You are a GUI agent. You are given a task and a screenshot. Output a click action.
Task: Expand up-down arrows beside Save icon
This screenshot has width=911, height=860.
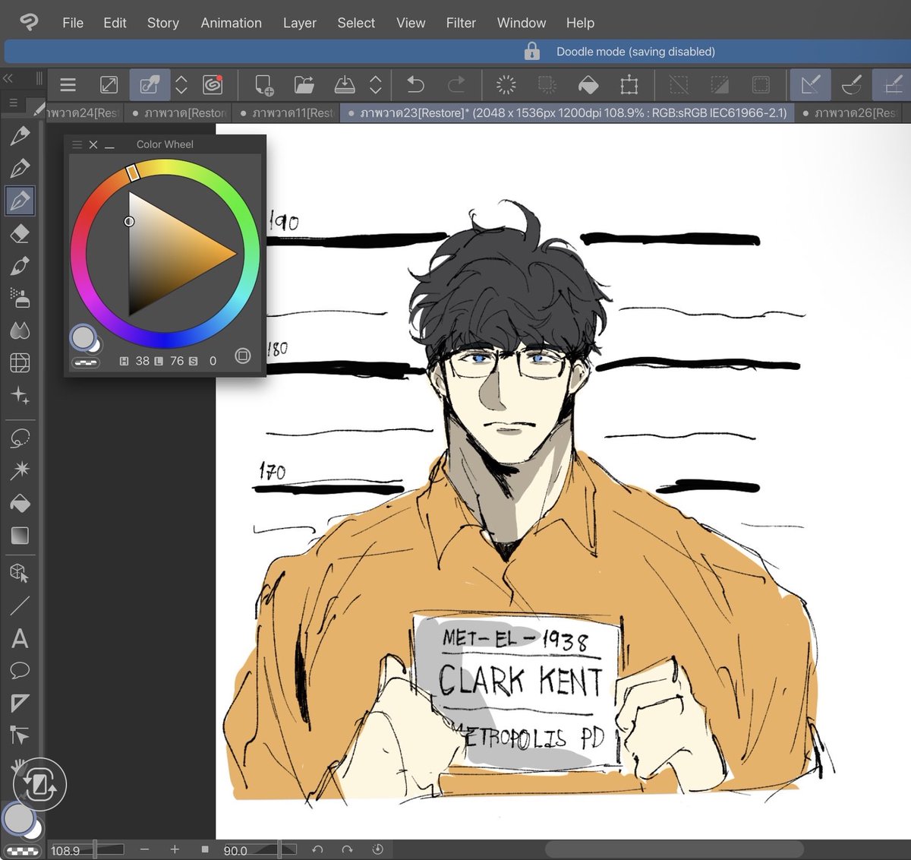tap(376, 85)
